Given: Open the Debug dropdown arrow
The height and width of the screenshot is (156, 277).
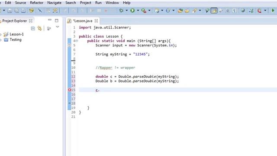Looking at the screenshot, I should tap(127, 10).
